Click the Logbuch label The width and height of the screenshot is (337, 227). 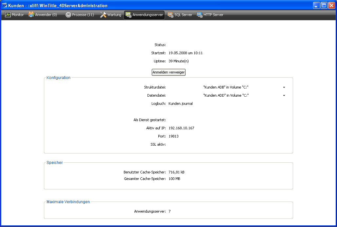[x=159, y=104]
